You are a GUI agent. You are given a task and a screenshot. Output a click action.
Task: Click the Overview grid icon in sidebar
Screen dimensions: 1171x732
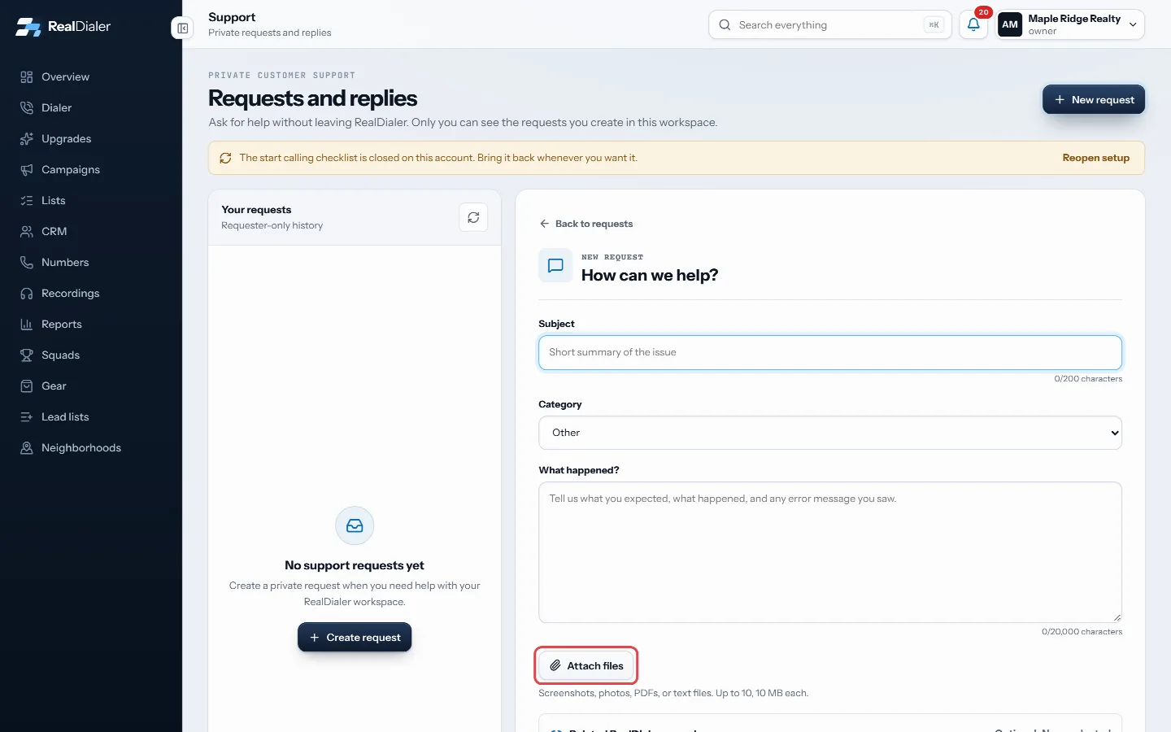[27, 77]
